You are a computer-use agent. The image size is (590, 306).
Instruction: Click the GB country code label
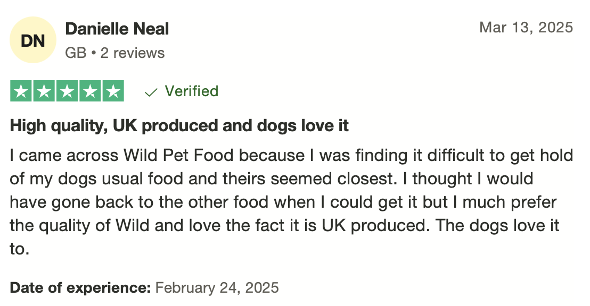coord(76,53)
